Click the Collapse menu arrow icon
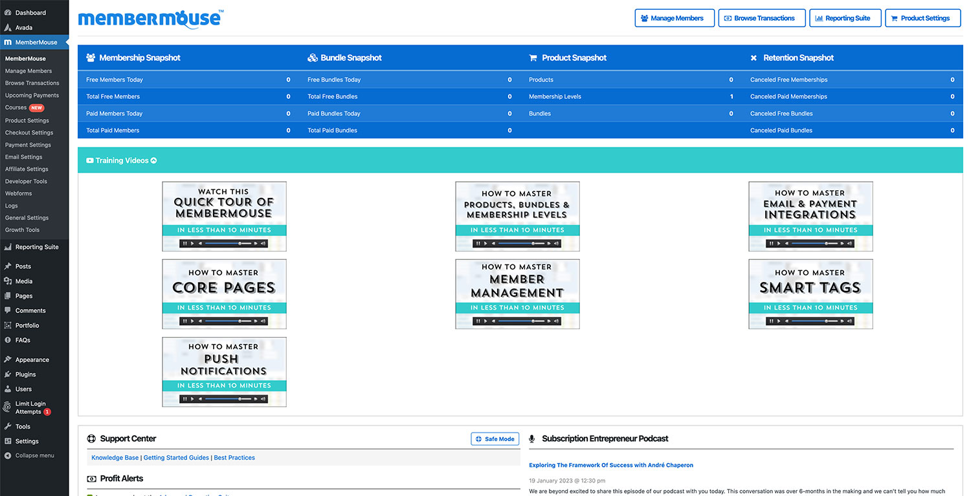 point(8,455)
